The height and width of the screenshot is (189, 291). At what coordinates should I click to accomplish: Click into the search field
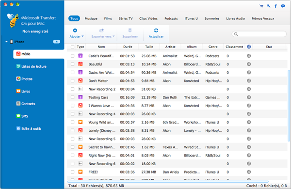click(x=259, y=34)
